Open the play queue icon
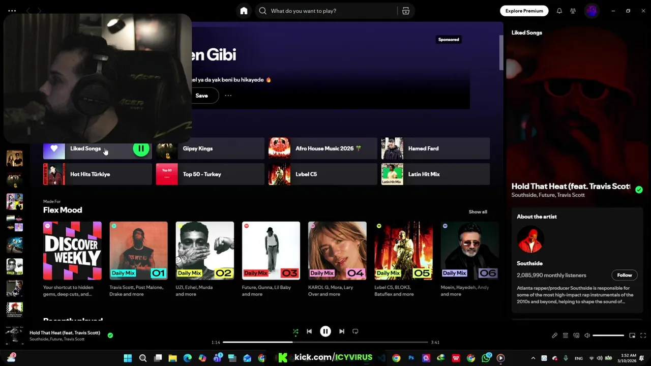 [566, 335]
